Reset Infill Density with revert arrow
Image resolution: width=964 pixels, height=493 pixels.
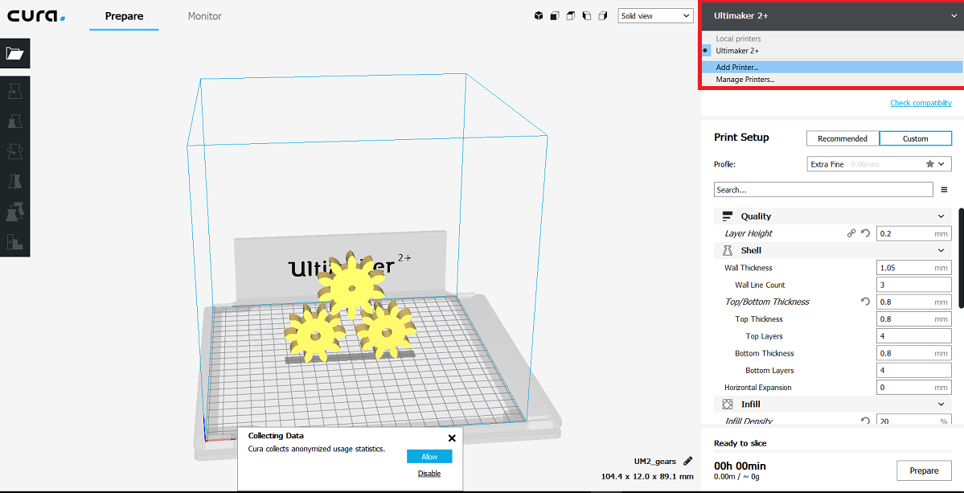click(866, 421)
